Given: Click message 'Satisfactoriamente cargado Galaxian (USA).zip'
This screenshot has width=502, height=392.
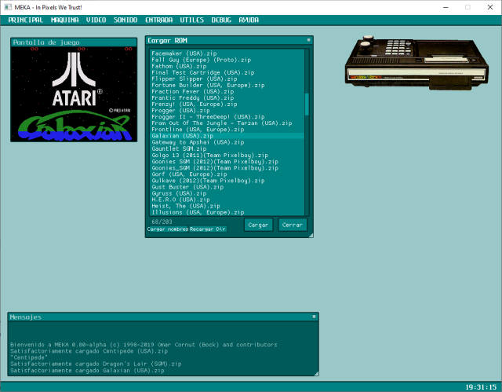Looking at the screenshot, I should [87, 371].
